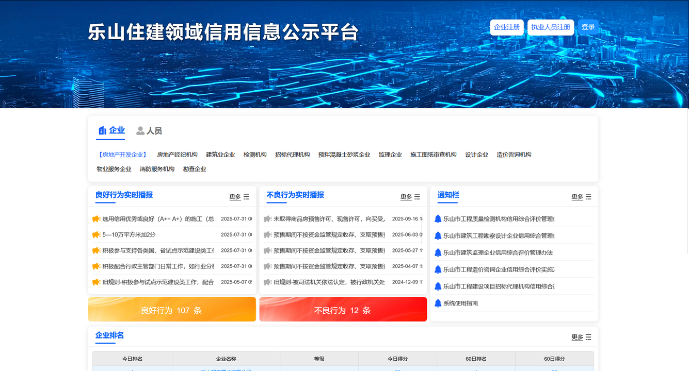The height and width of the screenshot is (371, 689).
Task: Click the gray megaphone icon beside 旧规则-被司法机关依法认定
Action: point(267,282)
